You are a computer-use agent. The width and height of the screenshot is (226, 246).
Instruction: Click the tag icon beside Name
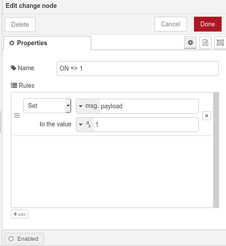13,68
